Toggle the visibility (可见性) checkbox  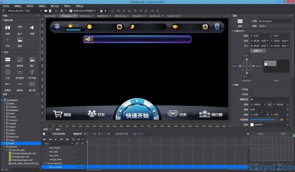point(251,89)
